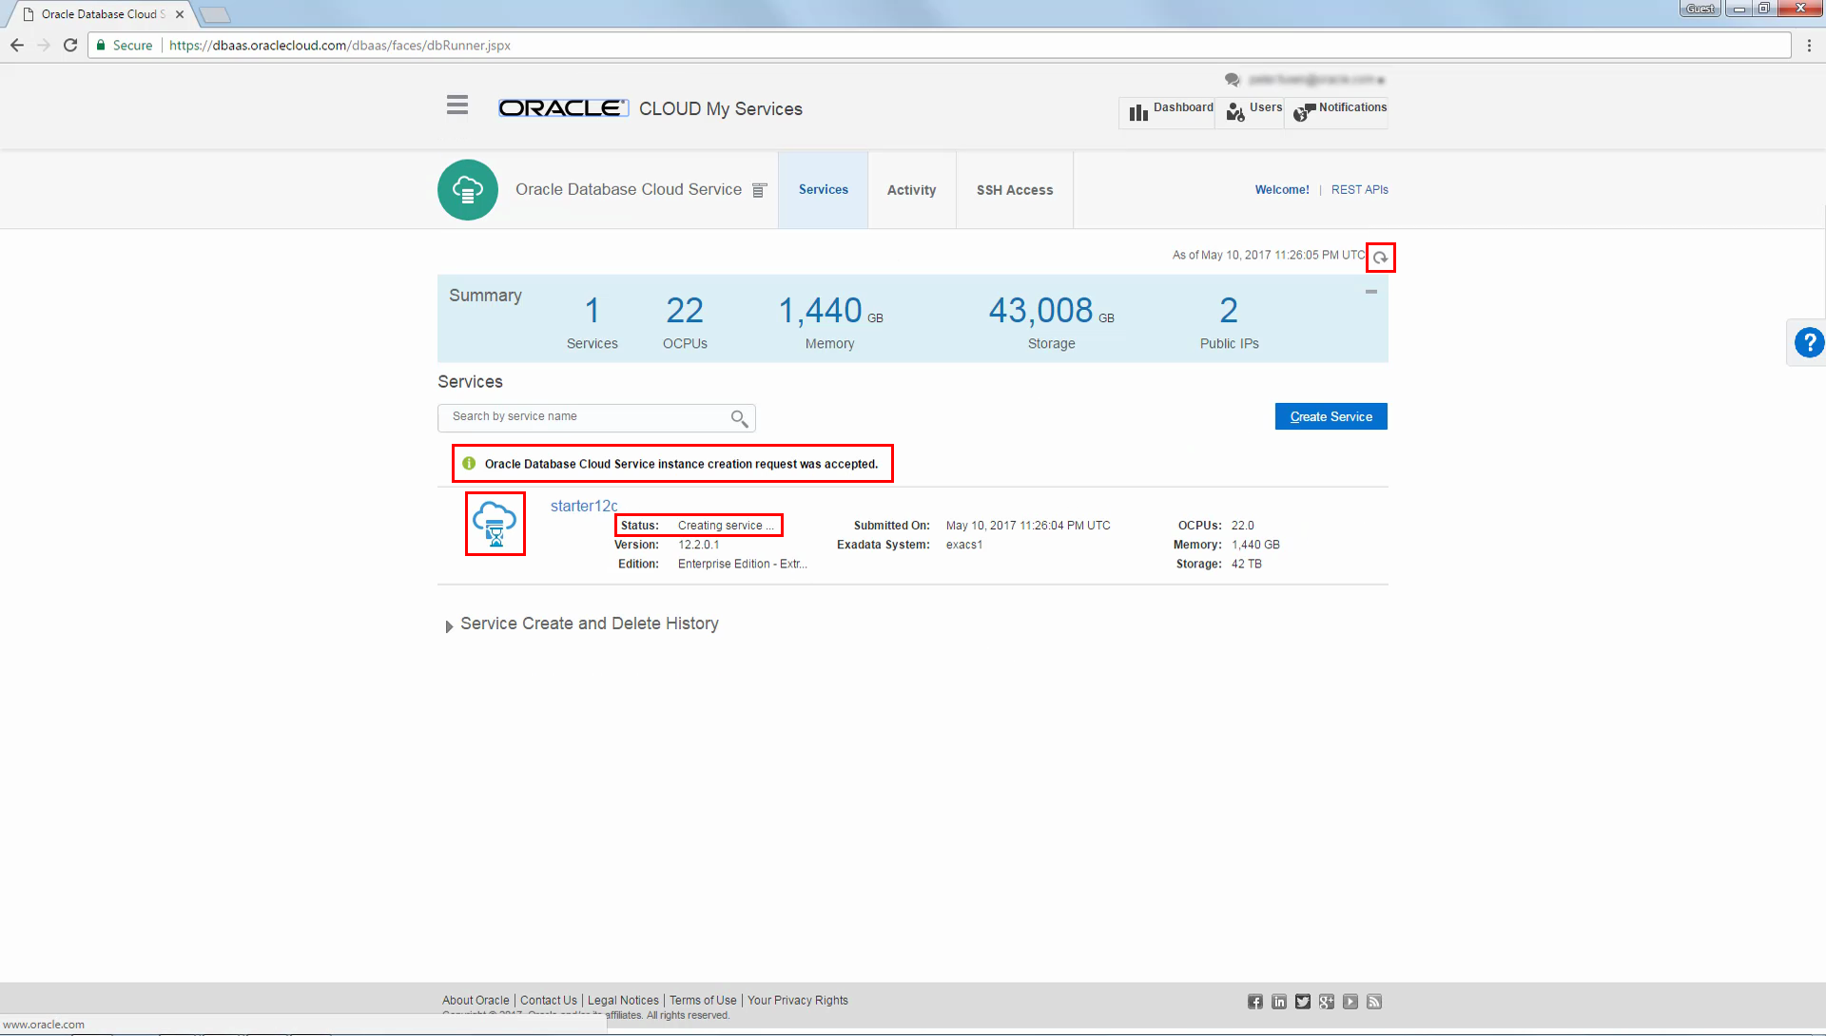Click the Twitter icon in footer
The image size is (1826, 1036).
[x=1303, y=1002]
